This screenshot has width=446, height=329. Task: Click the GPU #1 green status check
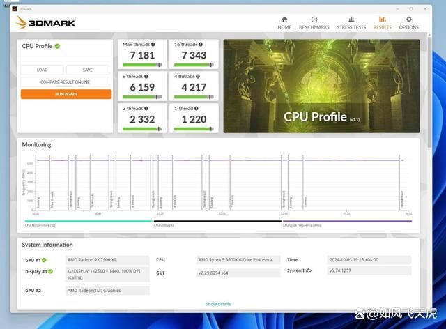click(x=44, y=260)
